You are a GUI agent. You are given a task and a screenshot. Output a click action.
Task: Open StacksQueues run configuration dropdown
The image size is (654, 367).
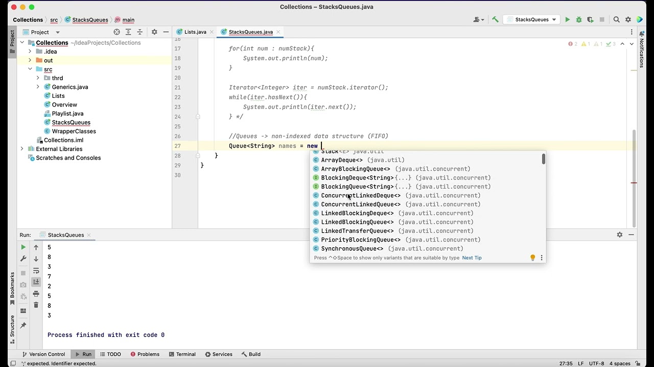[x=530, y=20]
